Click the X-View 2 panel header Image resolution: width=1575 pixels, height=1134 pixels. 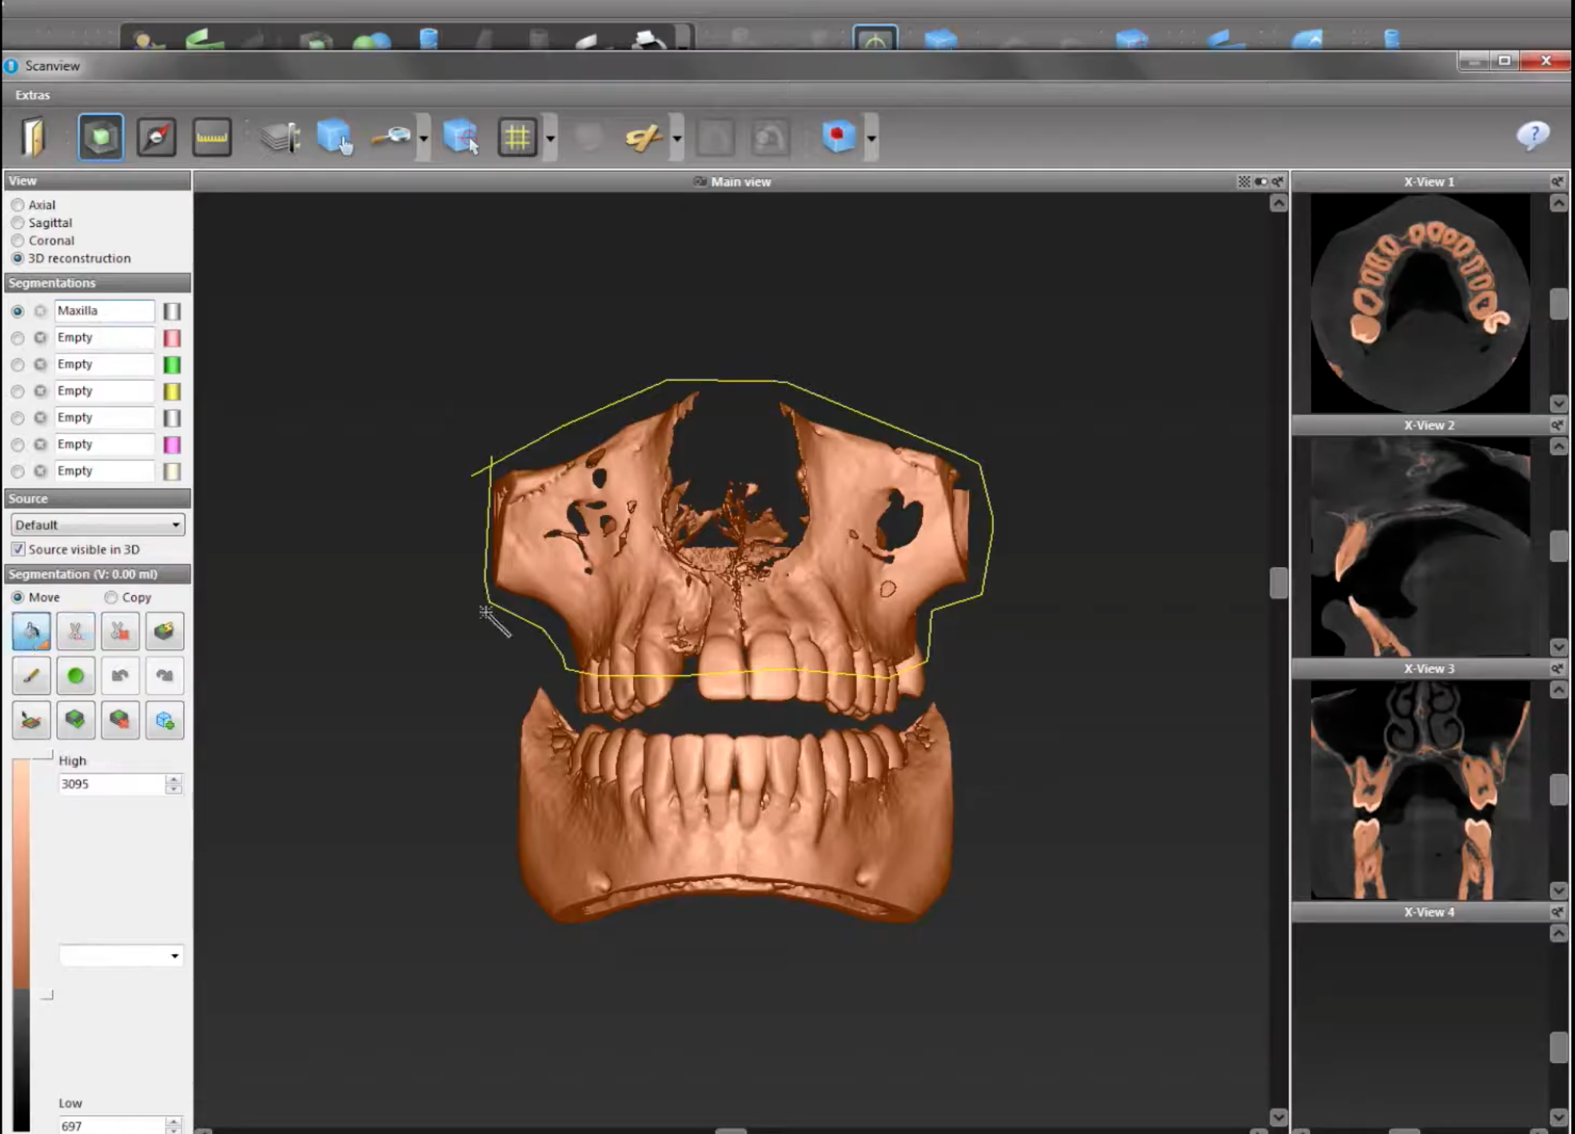click(x=1428, y=425)
